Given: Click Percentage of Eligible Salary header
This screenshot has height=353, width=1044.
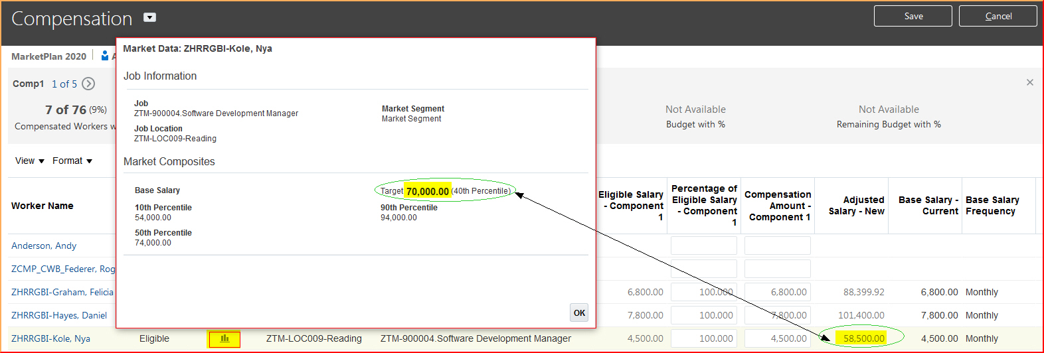Looking at the screenshot, I should (704, 206).
